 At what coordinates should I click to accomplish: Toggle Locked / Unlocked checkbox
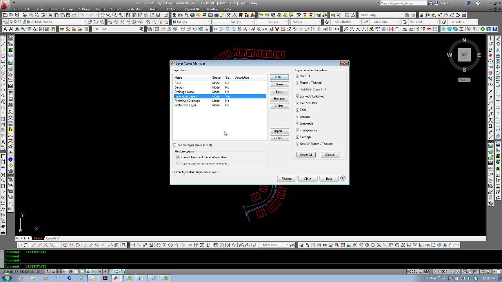tap(297, 96)
